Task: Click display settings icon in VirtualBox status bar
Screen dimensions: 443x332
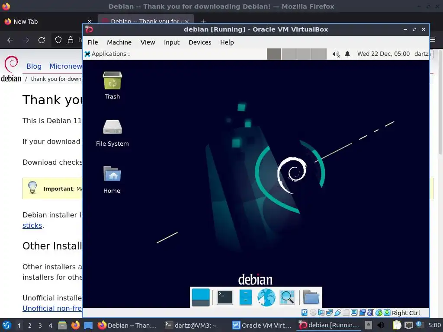Action: pyautogui.click(x=354, y=313)
